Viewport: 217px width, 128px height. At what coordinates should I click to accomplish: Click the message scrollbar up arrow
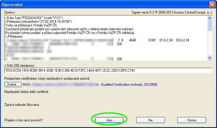(210, 18)
